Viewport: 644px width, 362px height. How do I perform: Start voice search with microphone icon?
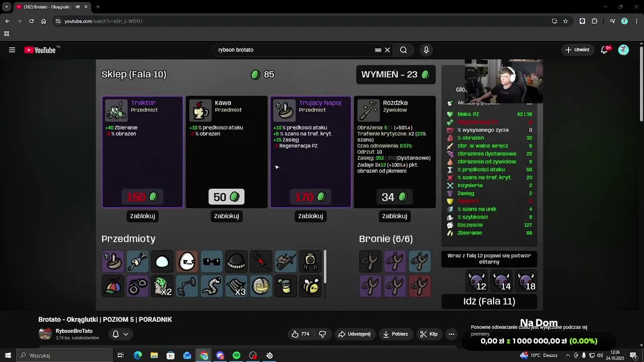coord(426,50)
